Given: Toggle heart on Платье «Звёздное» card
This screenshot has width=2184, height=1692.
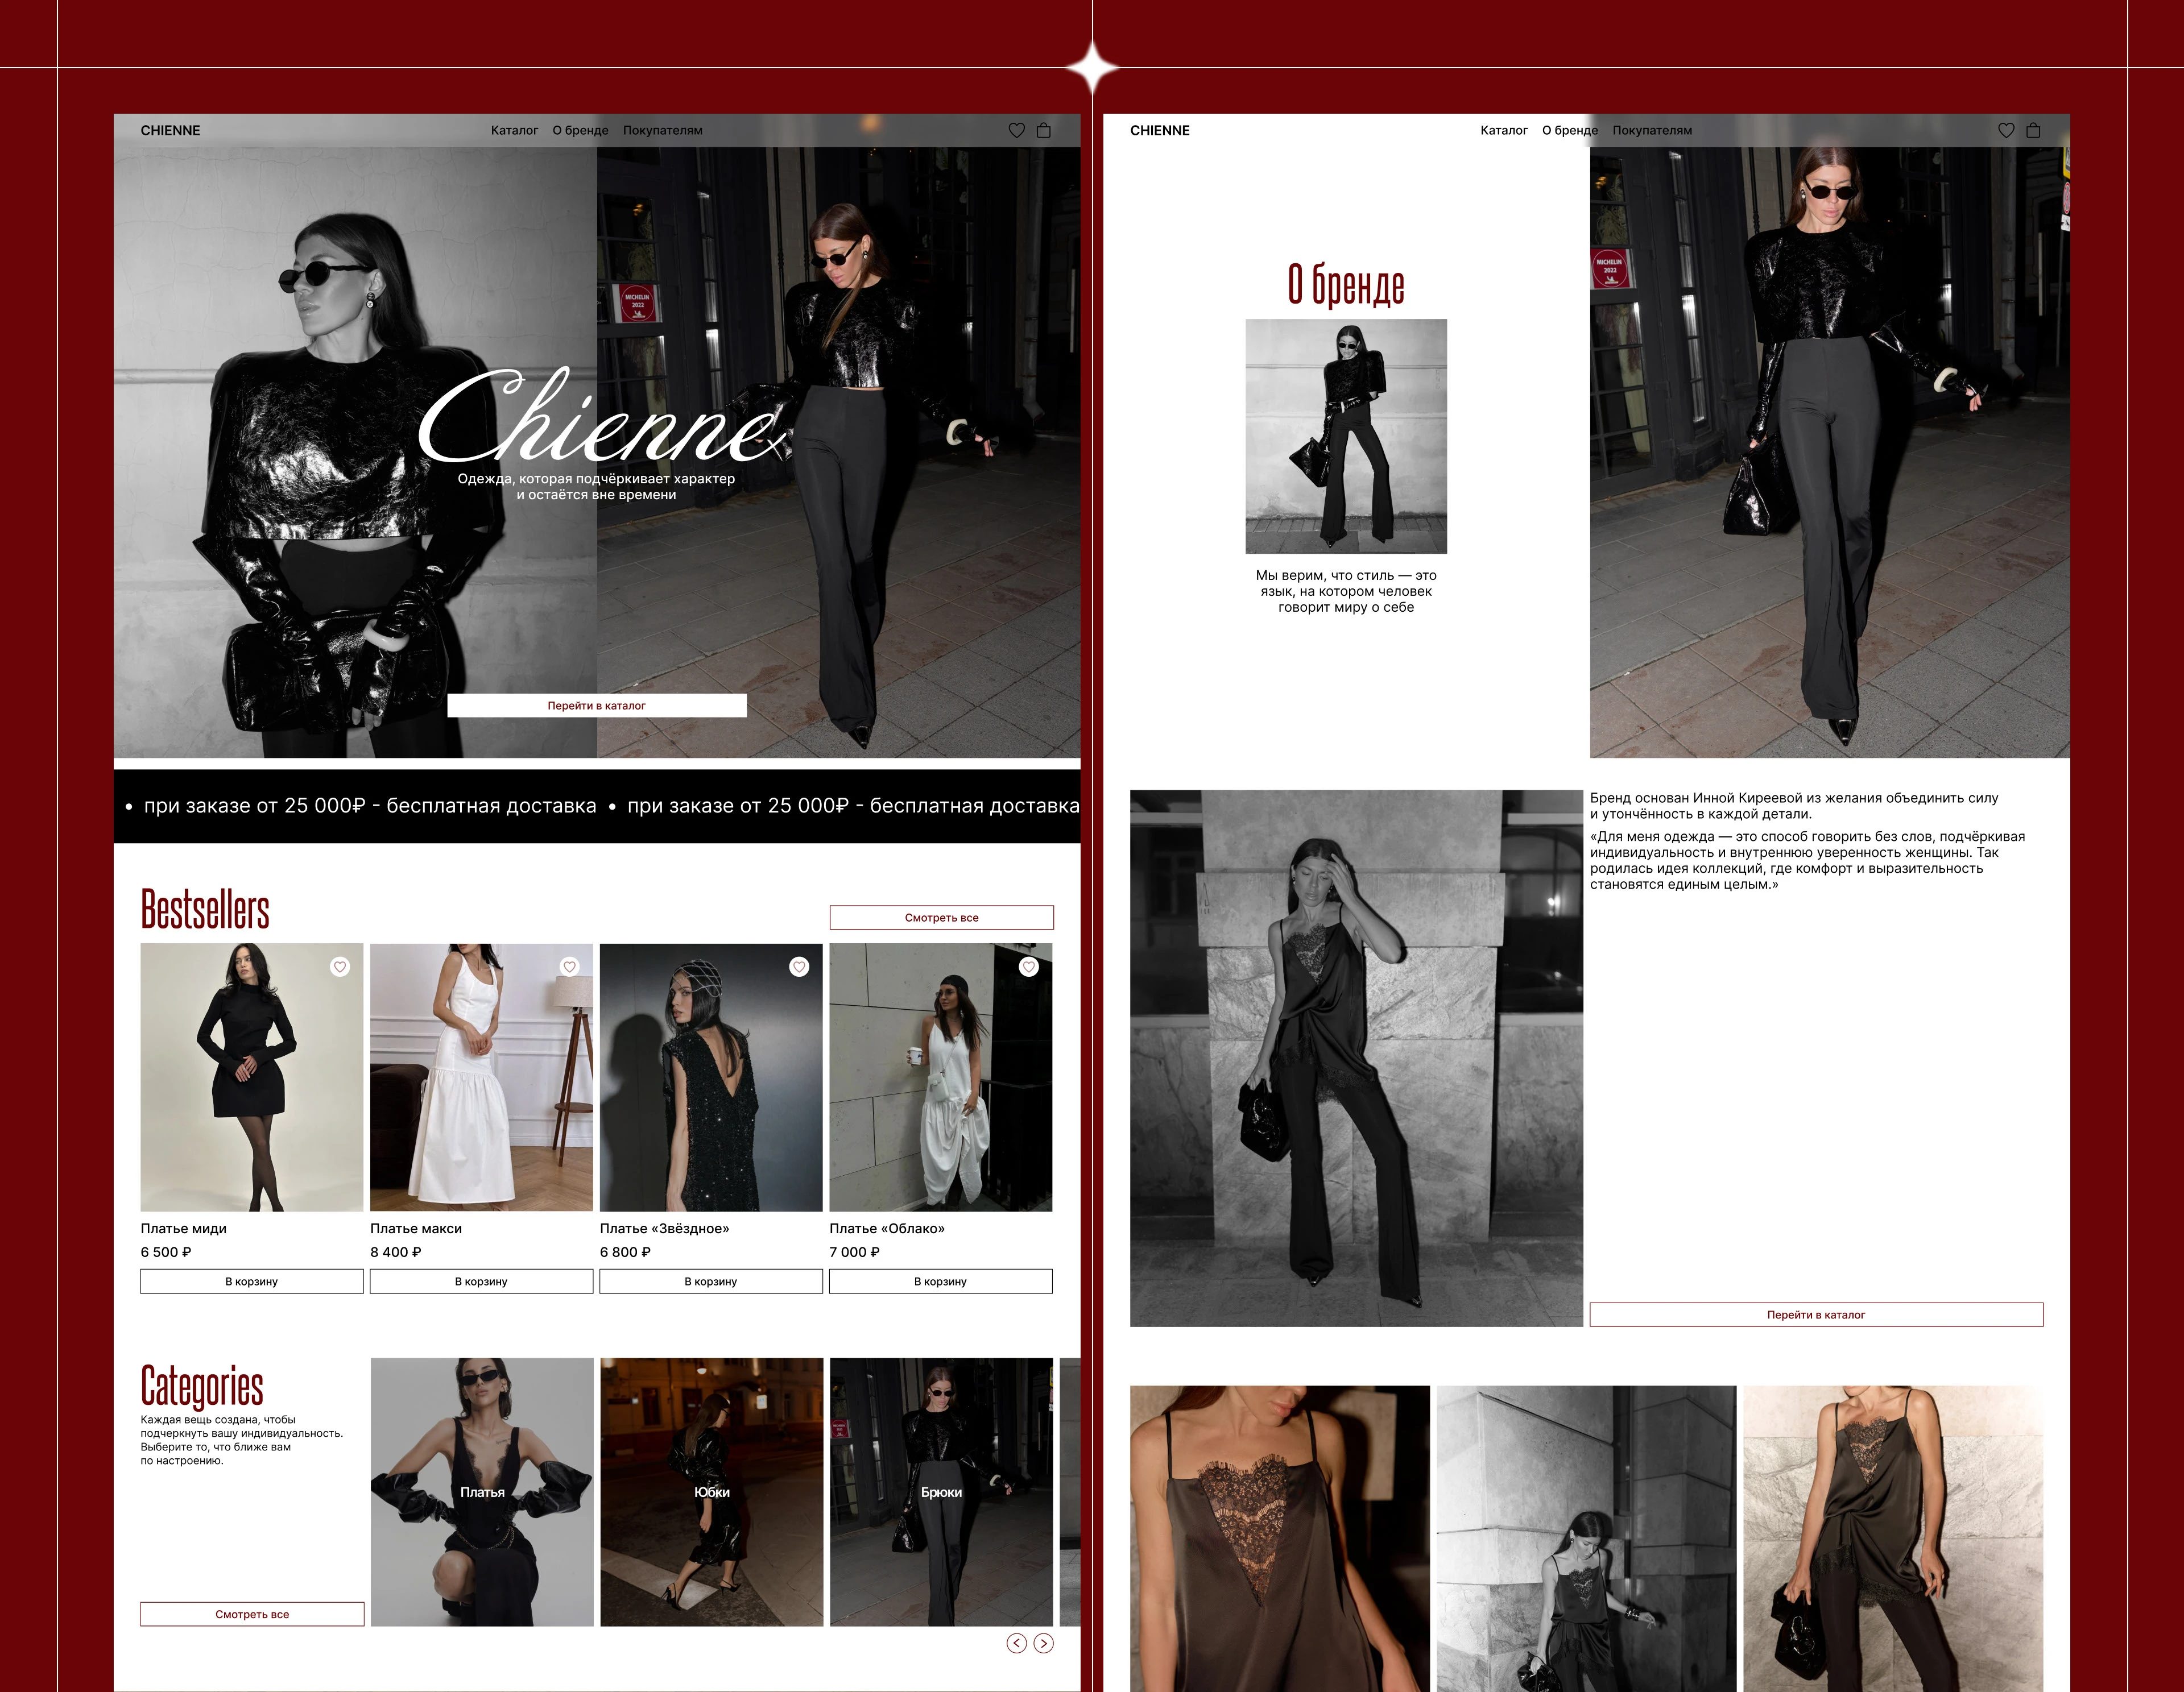Looking at the screenshot, I should pyautogui.click(x=799, y=967).
